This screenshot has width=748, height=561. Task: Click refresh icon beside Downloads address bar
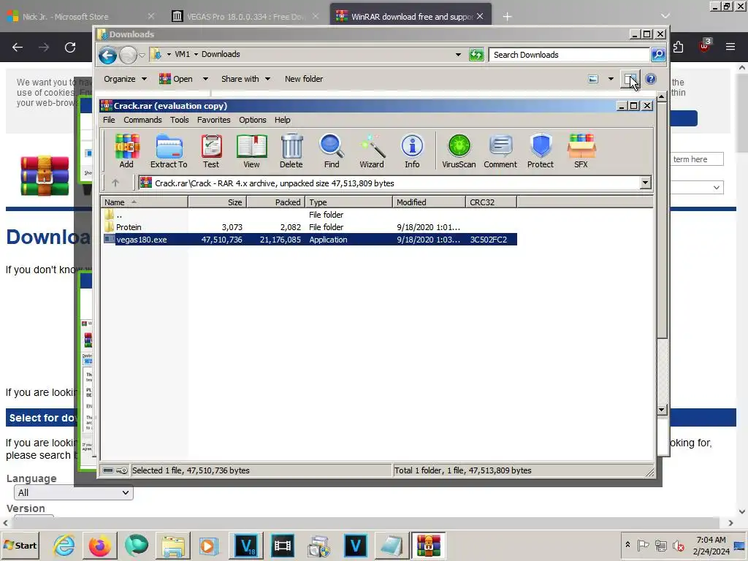476,55
